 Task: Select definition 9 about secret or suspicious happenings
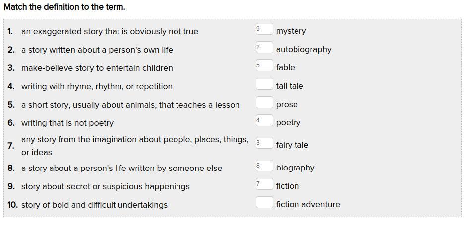(x=105, y=186)
